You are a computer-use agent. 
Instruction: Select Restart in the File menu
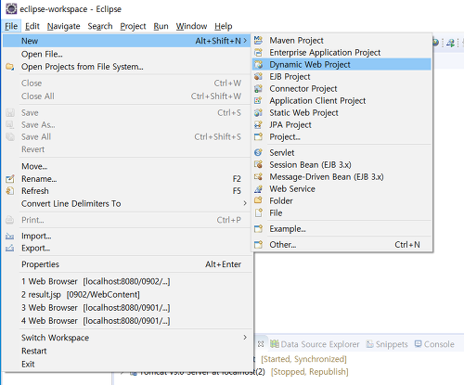tap(128, 351)
